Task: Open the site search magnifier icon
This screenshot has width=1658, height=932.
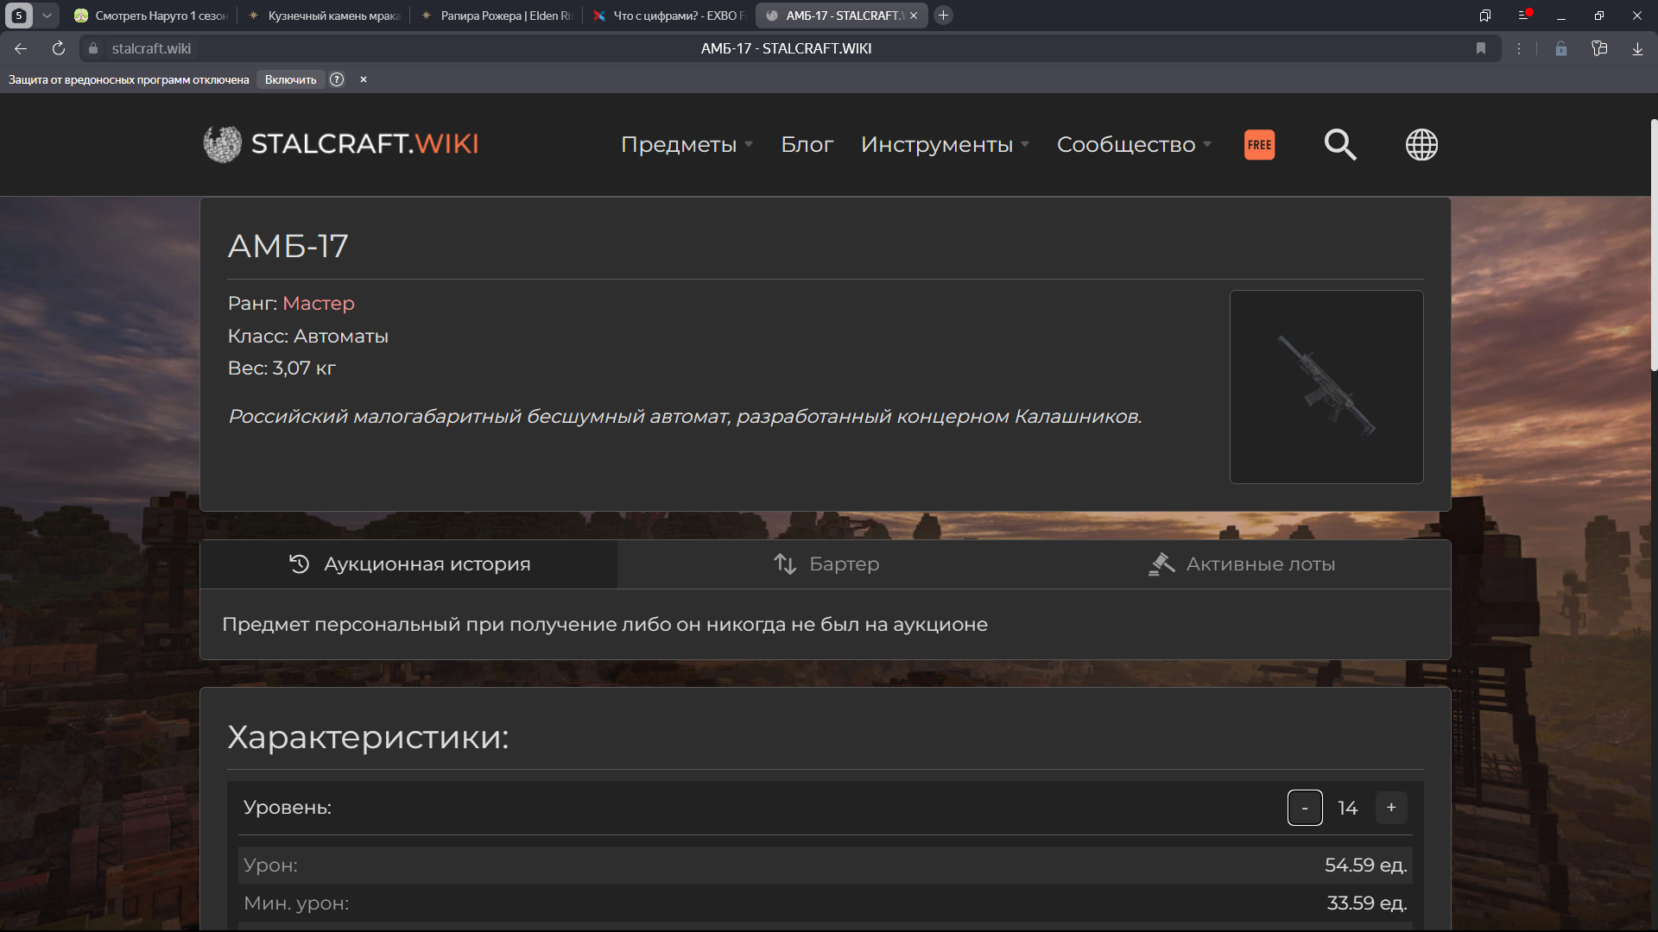Action: point(1340,145)
